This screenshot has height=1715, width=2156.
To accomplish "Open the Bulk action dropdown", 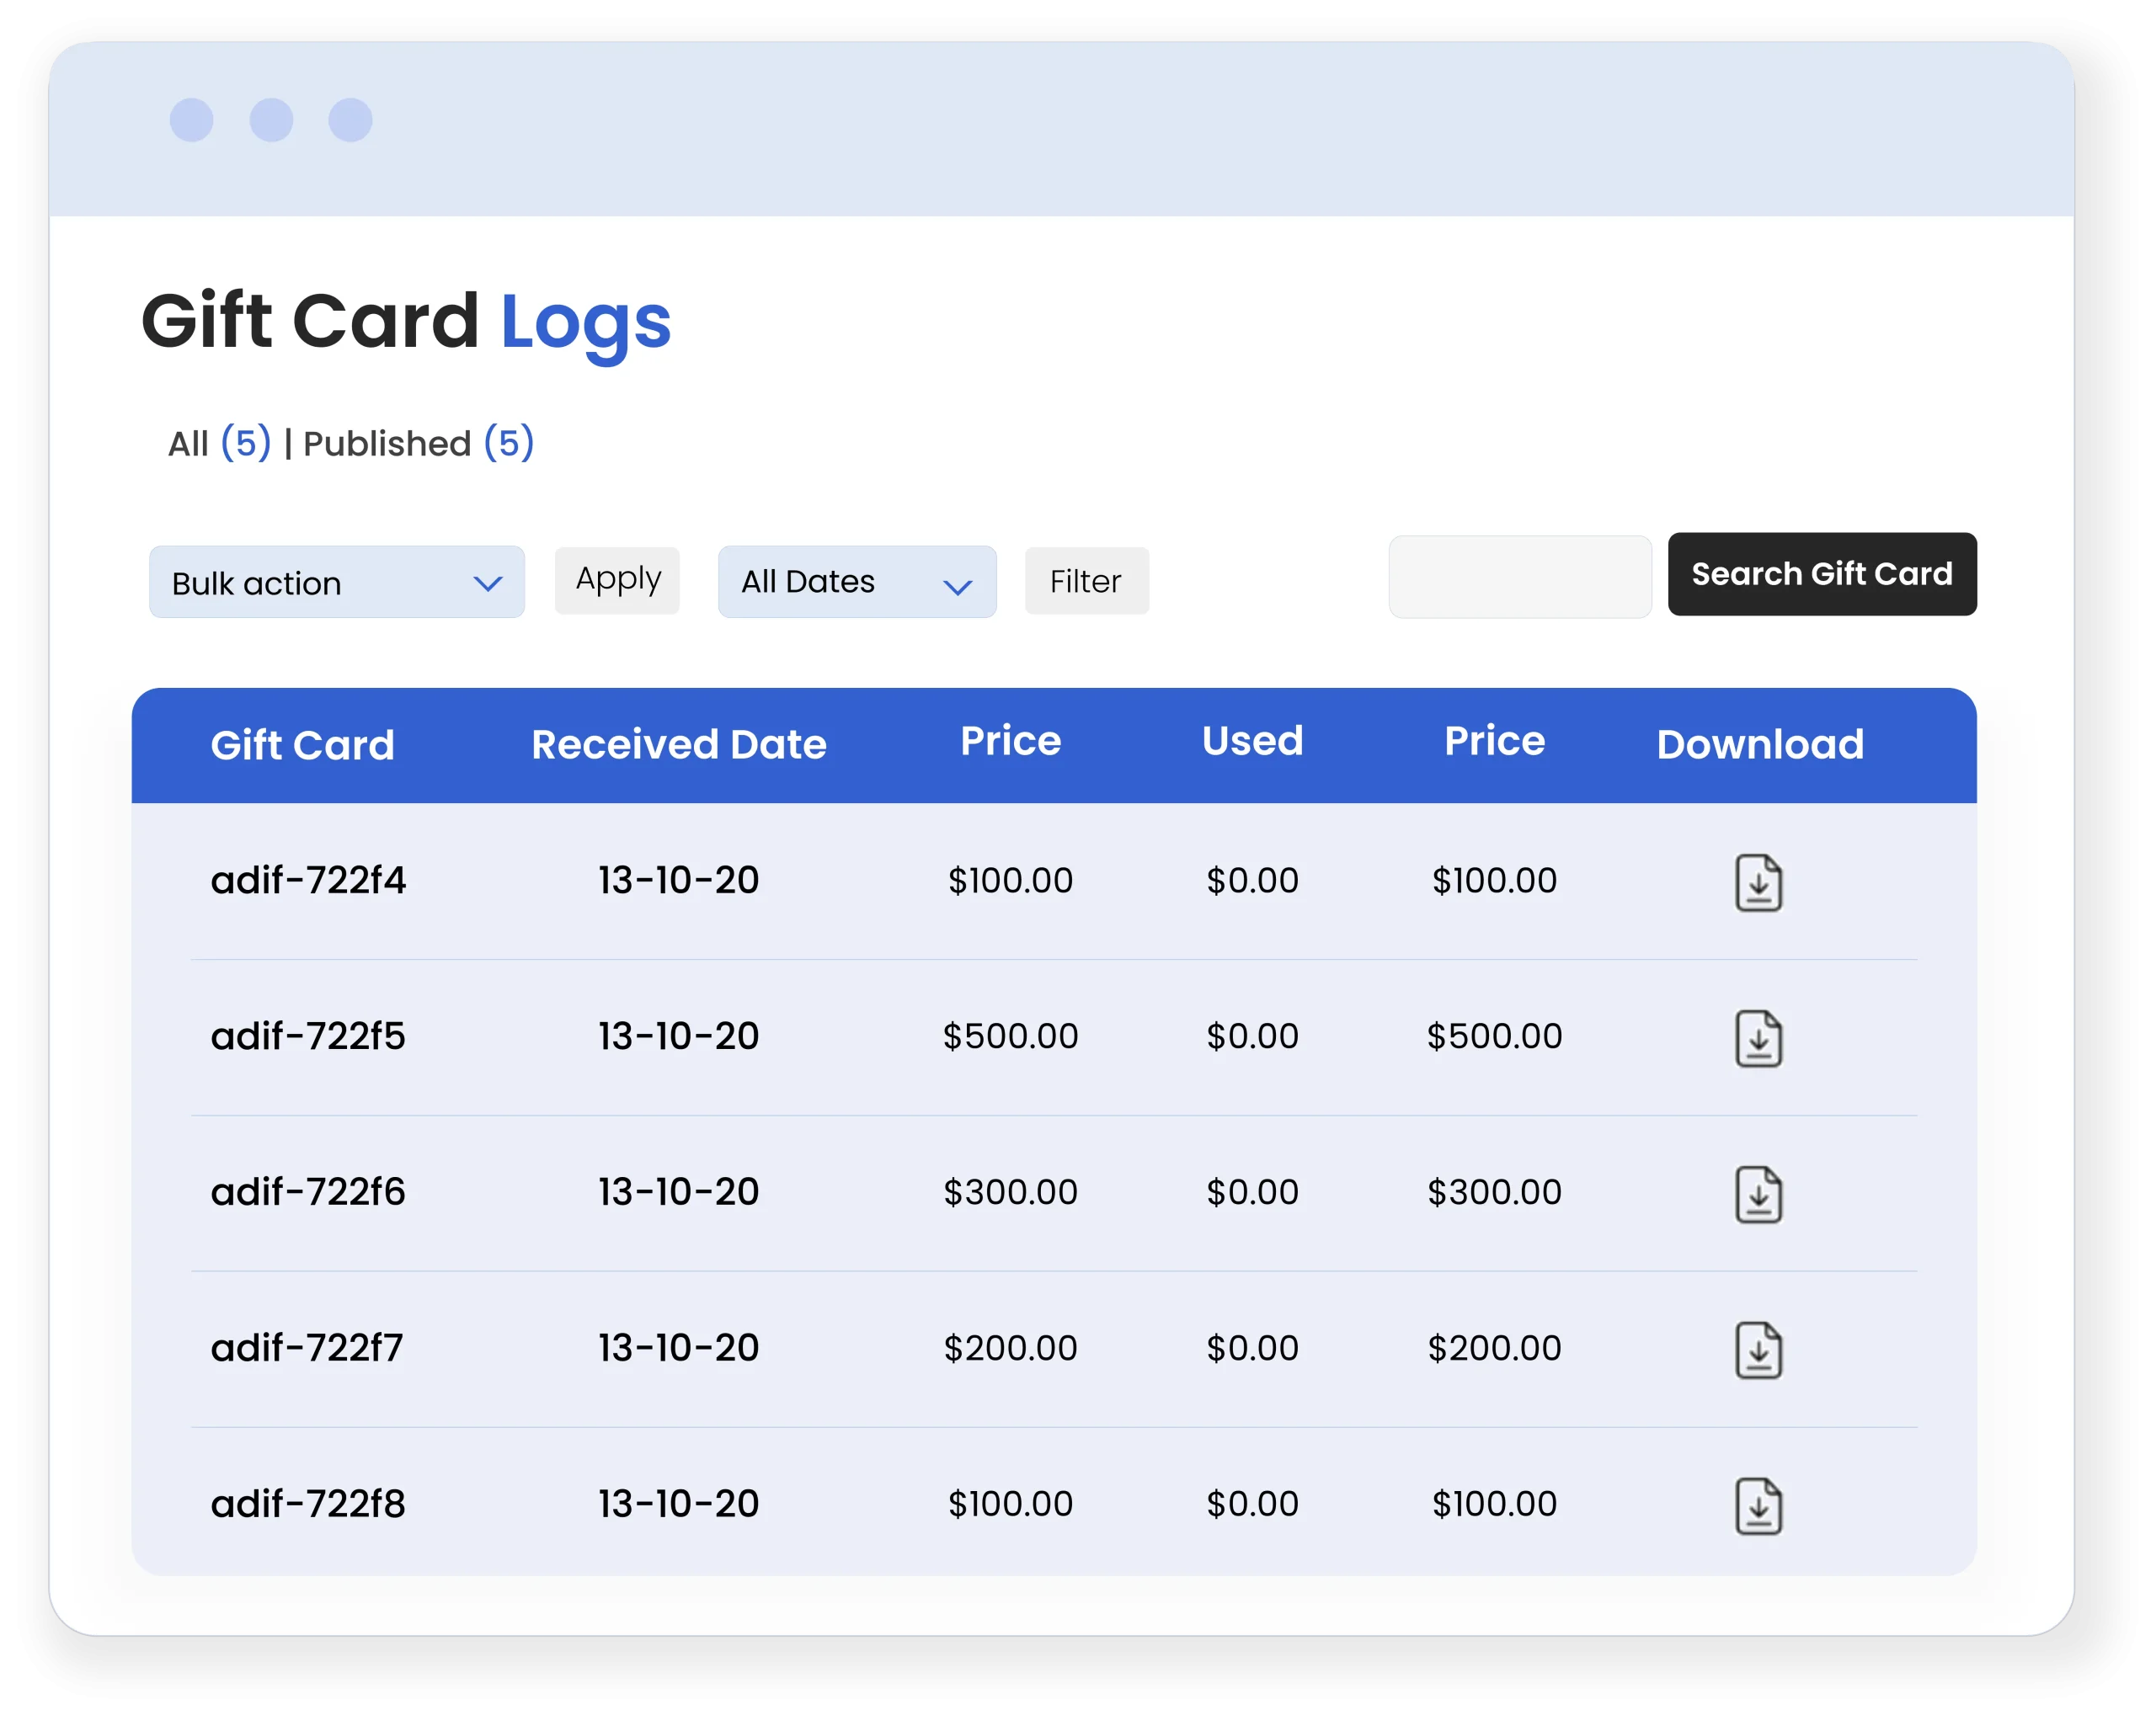I will tap(336, 583).
